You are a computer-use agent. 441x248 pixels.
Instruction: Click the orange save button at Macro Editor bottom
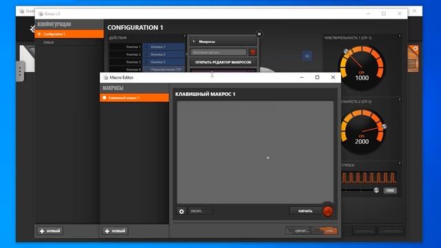coord(325,231)
